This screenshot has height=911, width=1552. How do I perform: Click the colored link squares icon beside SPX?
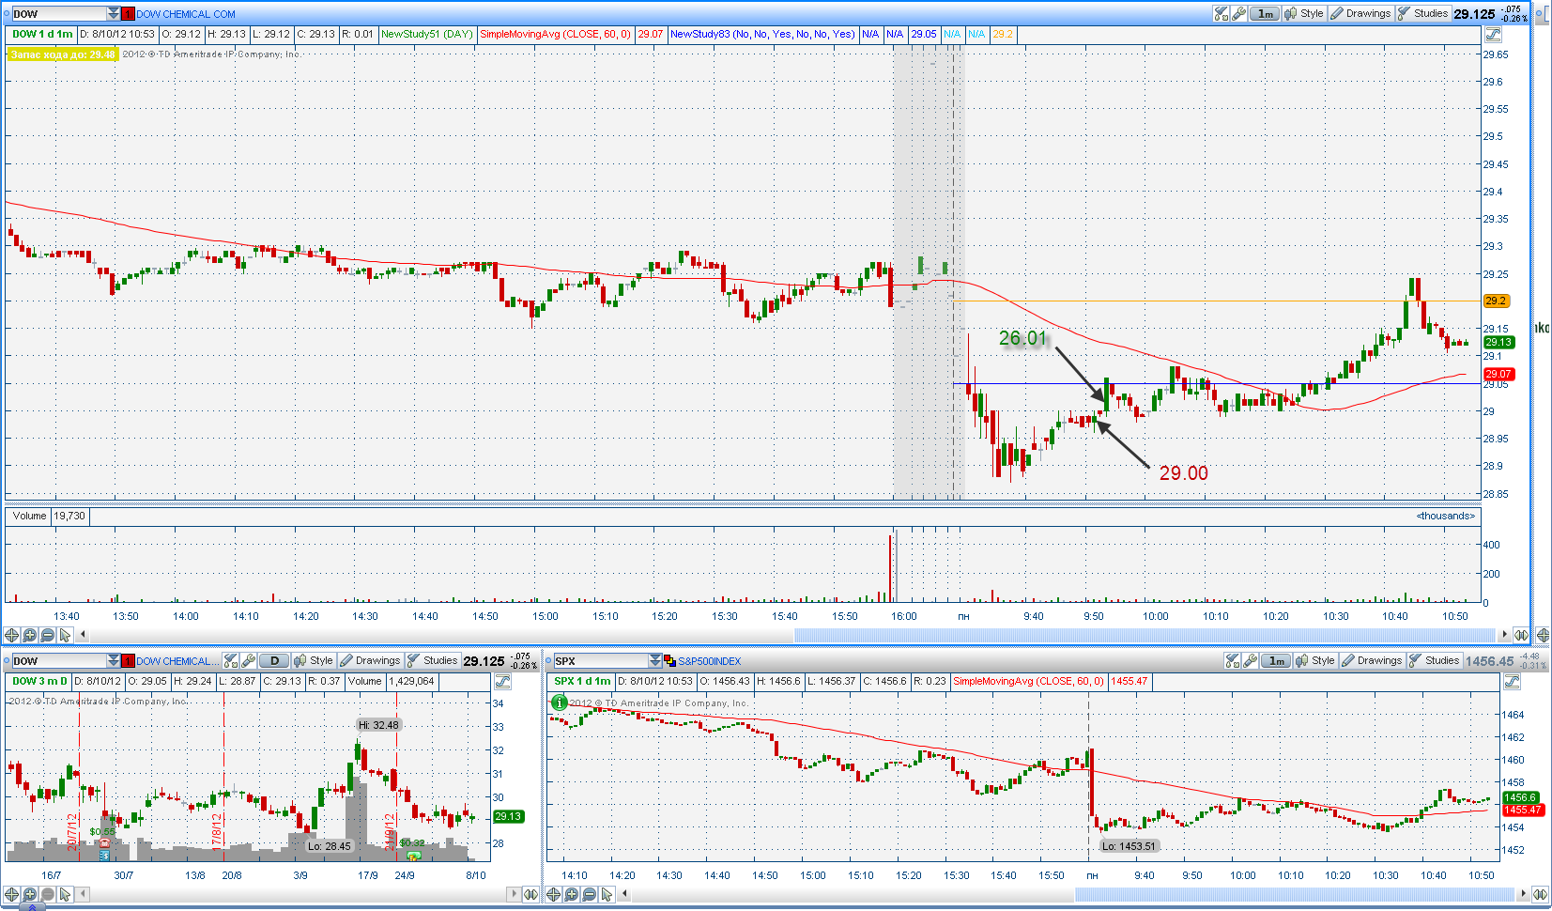669,661
